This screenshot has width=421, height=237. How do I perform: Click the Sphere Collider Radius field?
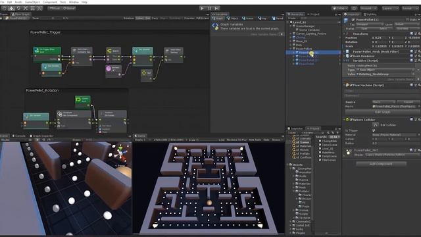pos(395,144)
